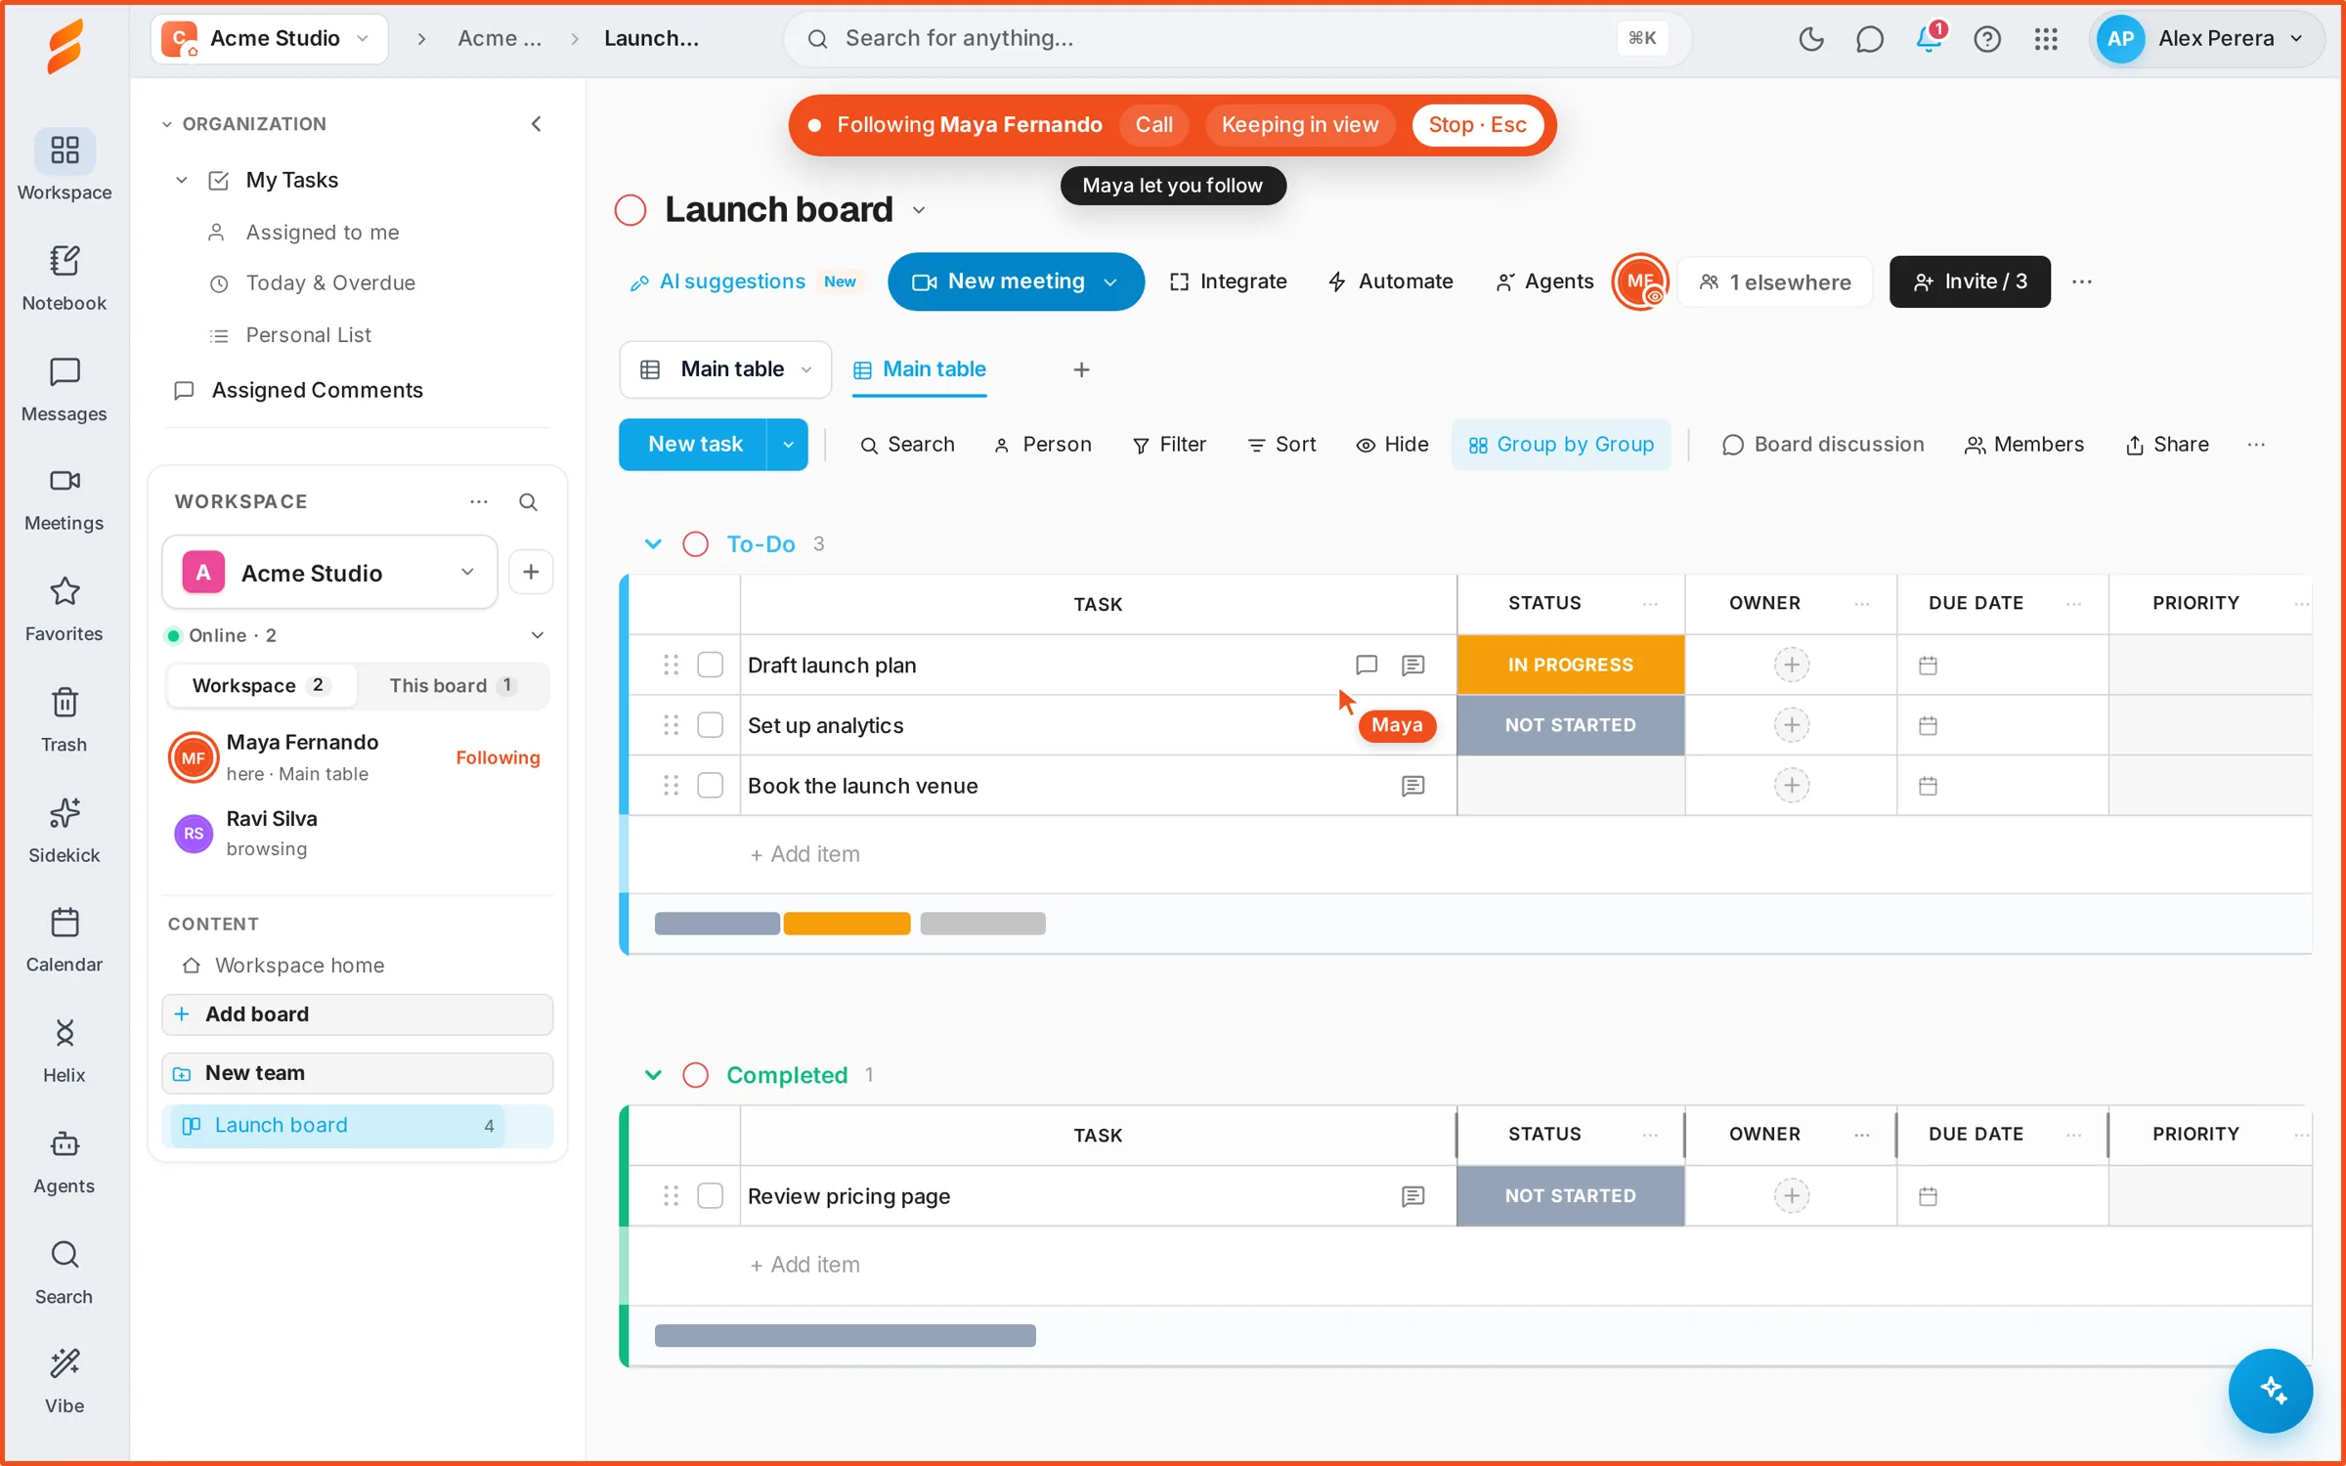
Task: Open Helix in the left rail
Action: pyautogui.click(x=65, y=1050)
